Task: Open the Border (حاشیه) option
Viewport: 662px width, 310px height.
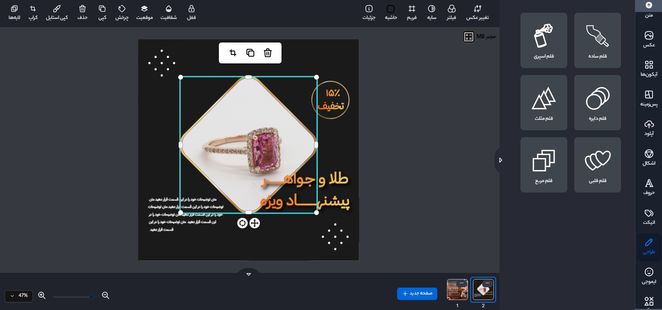Action: pyautogui.click(x=391, y=12)
